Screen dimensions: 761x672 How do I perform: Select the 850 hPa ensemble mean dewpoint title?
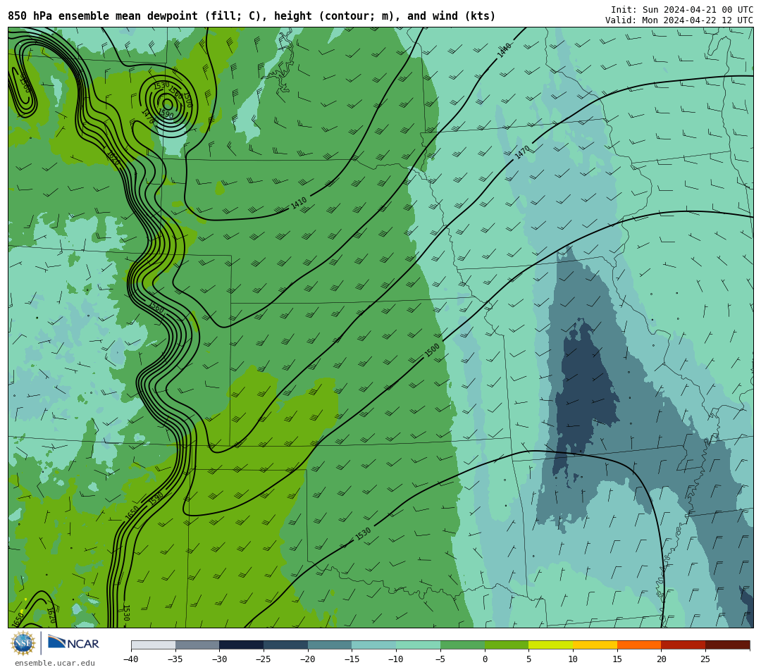coord(252,16)
